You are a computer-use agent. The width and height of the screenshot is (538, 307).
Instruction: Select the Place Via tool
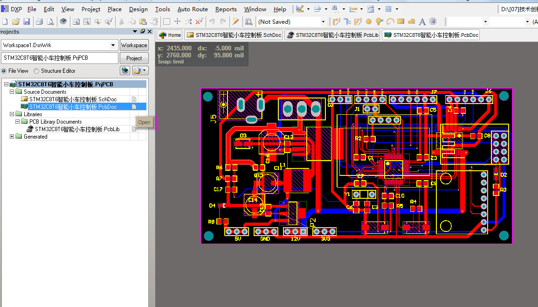click(x=379, y=21)
